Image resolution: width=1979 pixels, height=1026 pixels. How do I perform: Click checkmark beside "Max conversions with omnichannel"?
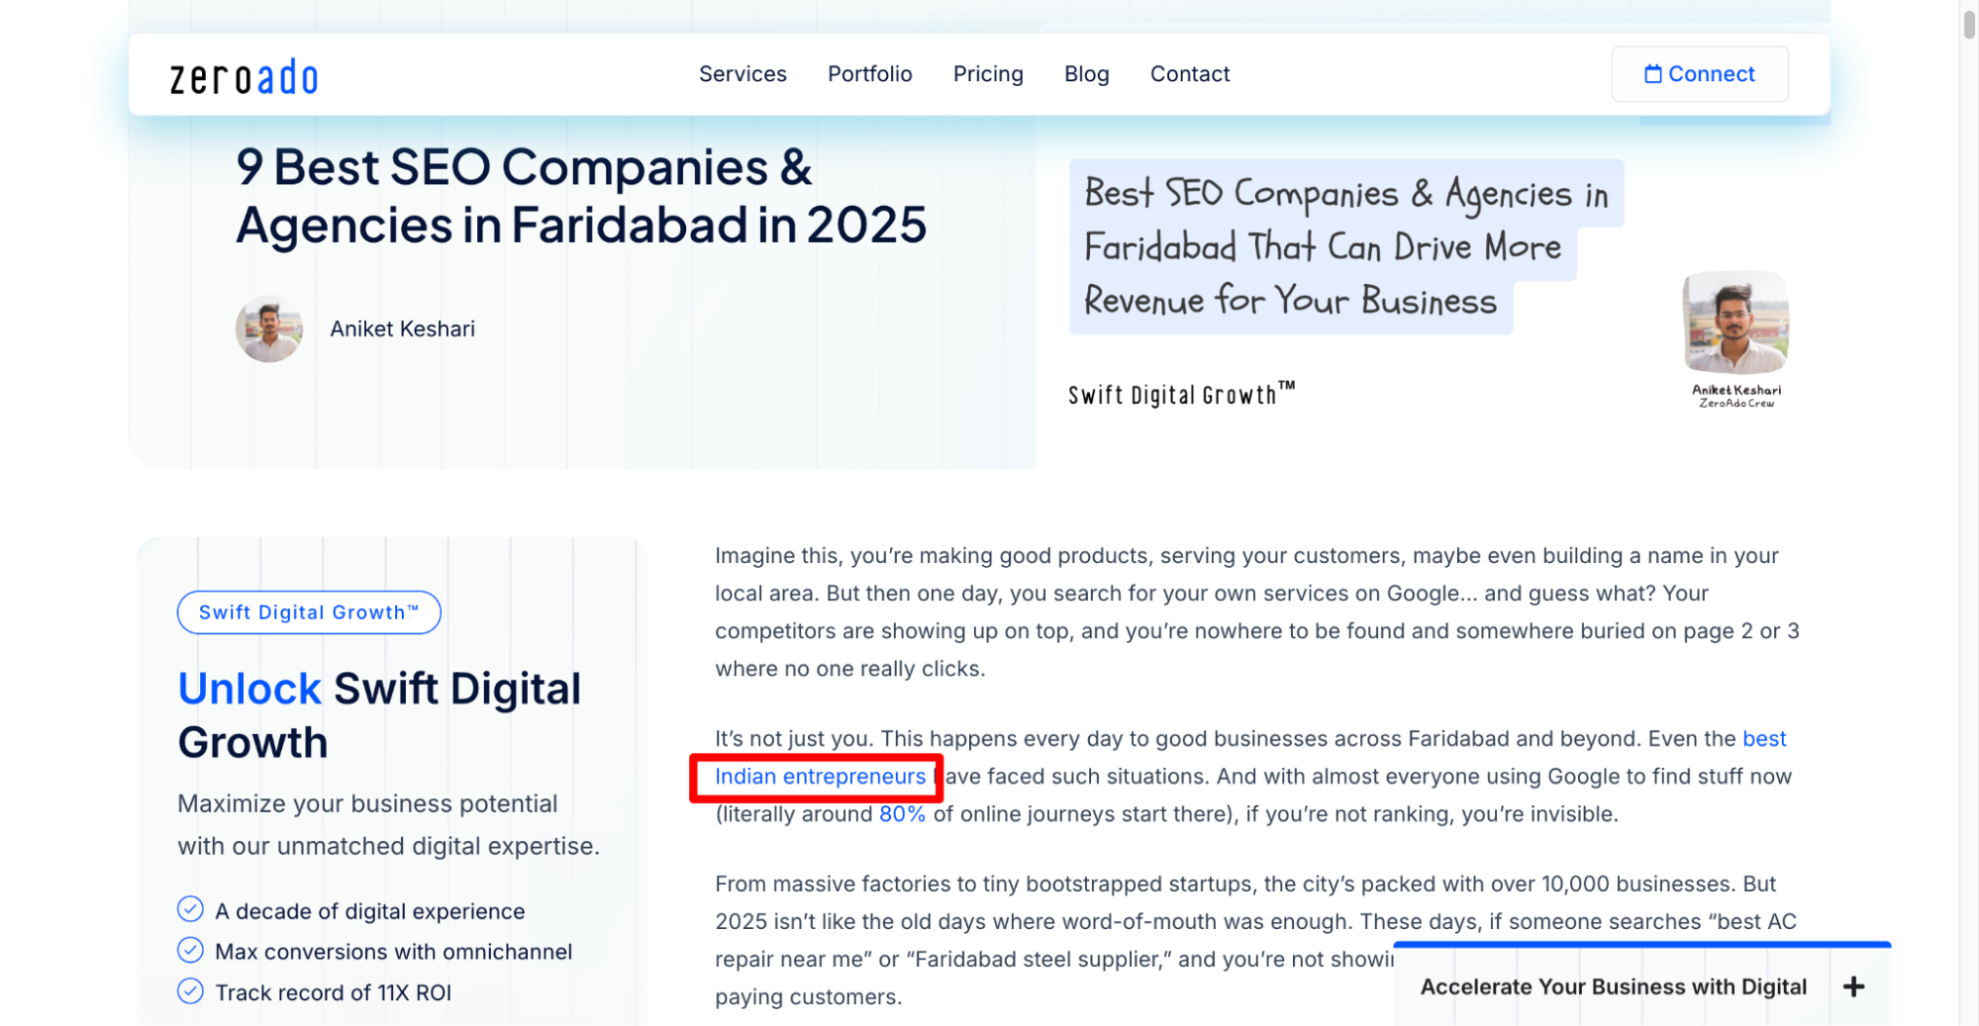pyautogui.click(x=191, y=950)
